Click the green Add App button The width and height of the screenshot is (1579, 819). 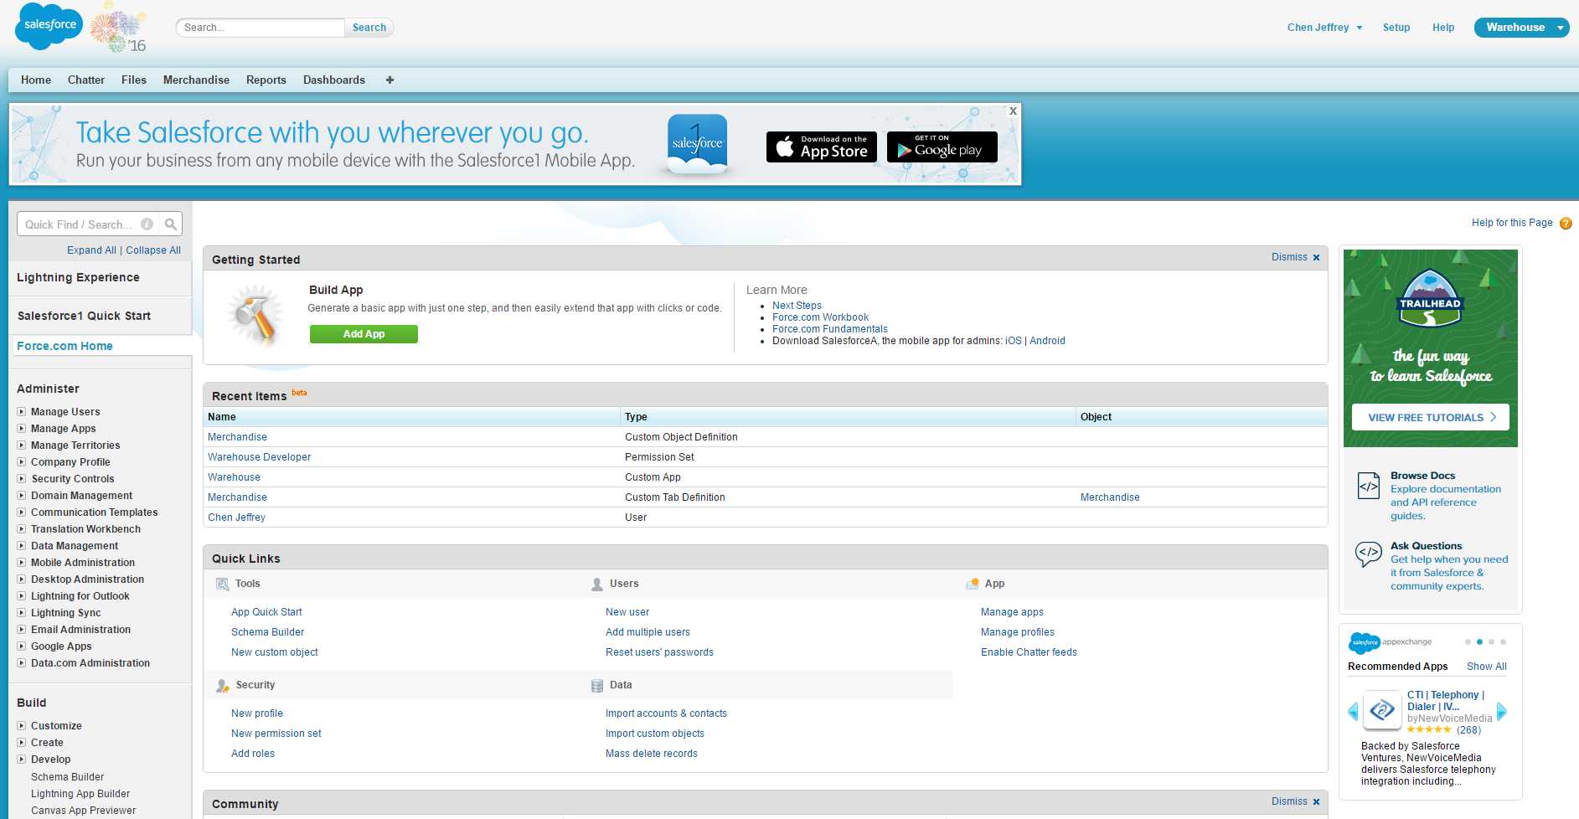pos(364,334)
